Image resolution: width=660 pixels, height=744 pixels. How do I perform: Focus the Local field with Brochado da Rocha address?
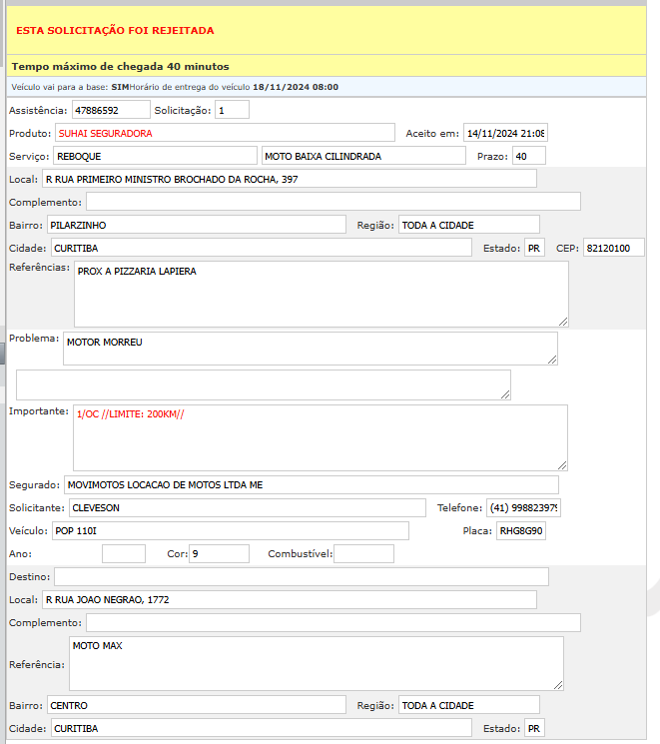coord(289,179)
